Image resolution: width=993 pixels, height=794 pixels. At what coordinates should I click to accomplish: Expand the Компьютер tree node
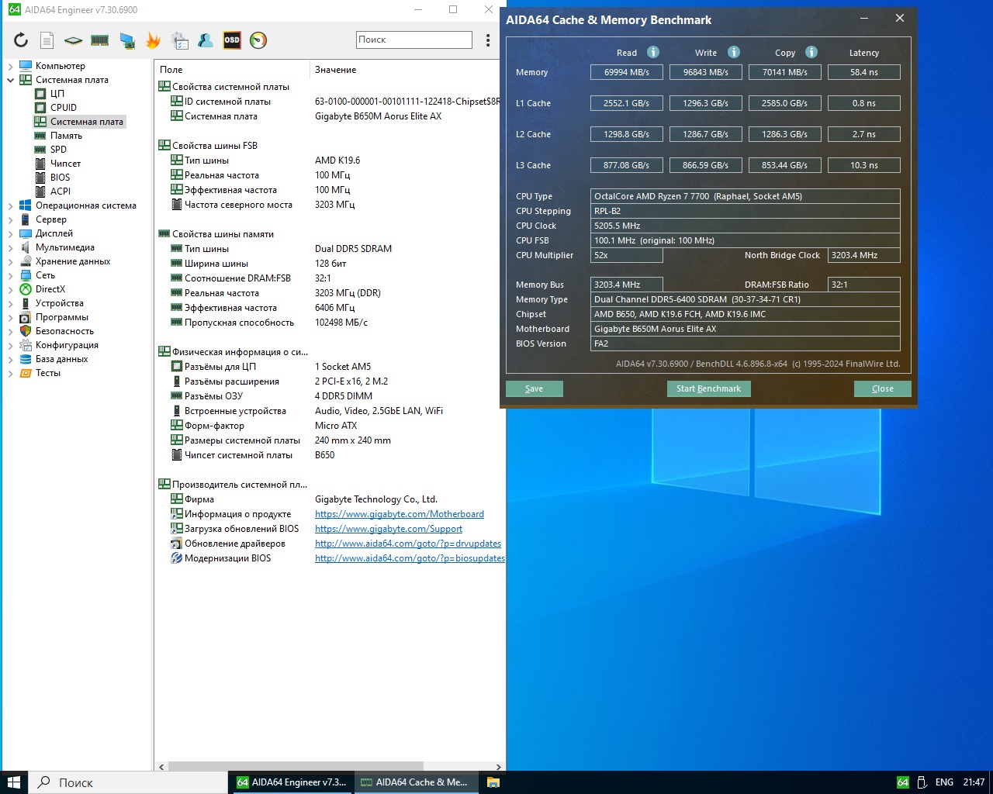coord(10,66)
